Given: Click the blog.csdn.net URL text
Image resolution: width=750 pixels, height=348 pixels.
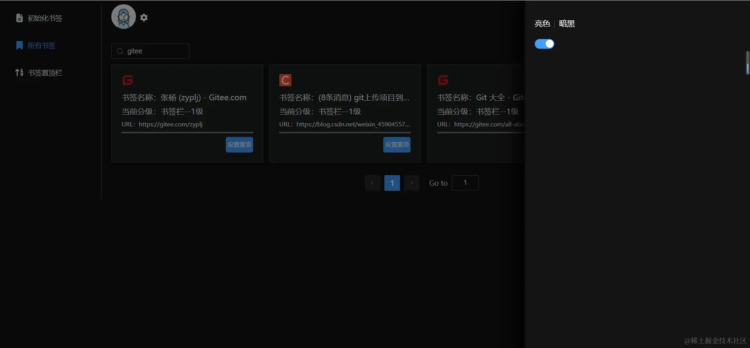Looking at the screenshot, I should tap(353, 124).
